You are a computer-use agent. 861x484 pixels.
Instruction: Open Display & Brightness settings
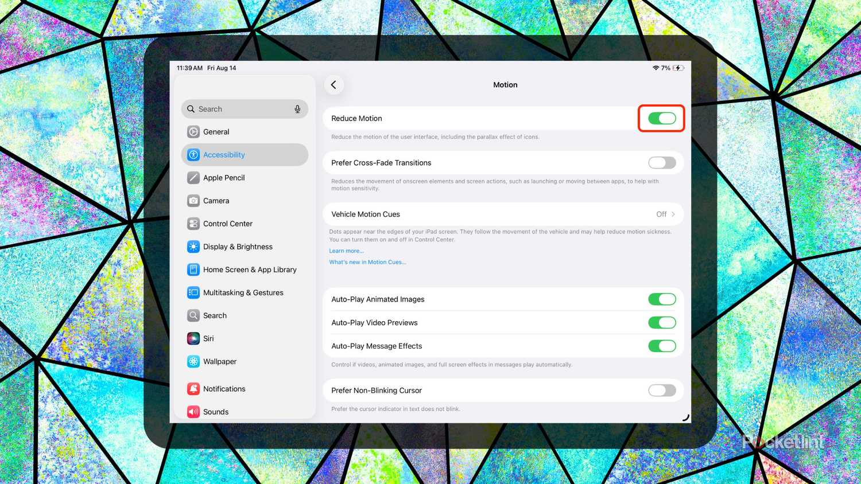245,247
